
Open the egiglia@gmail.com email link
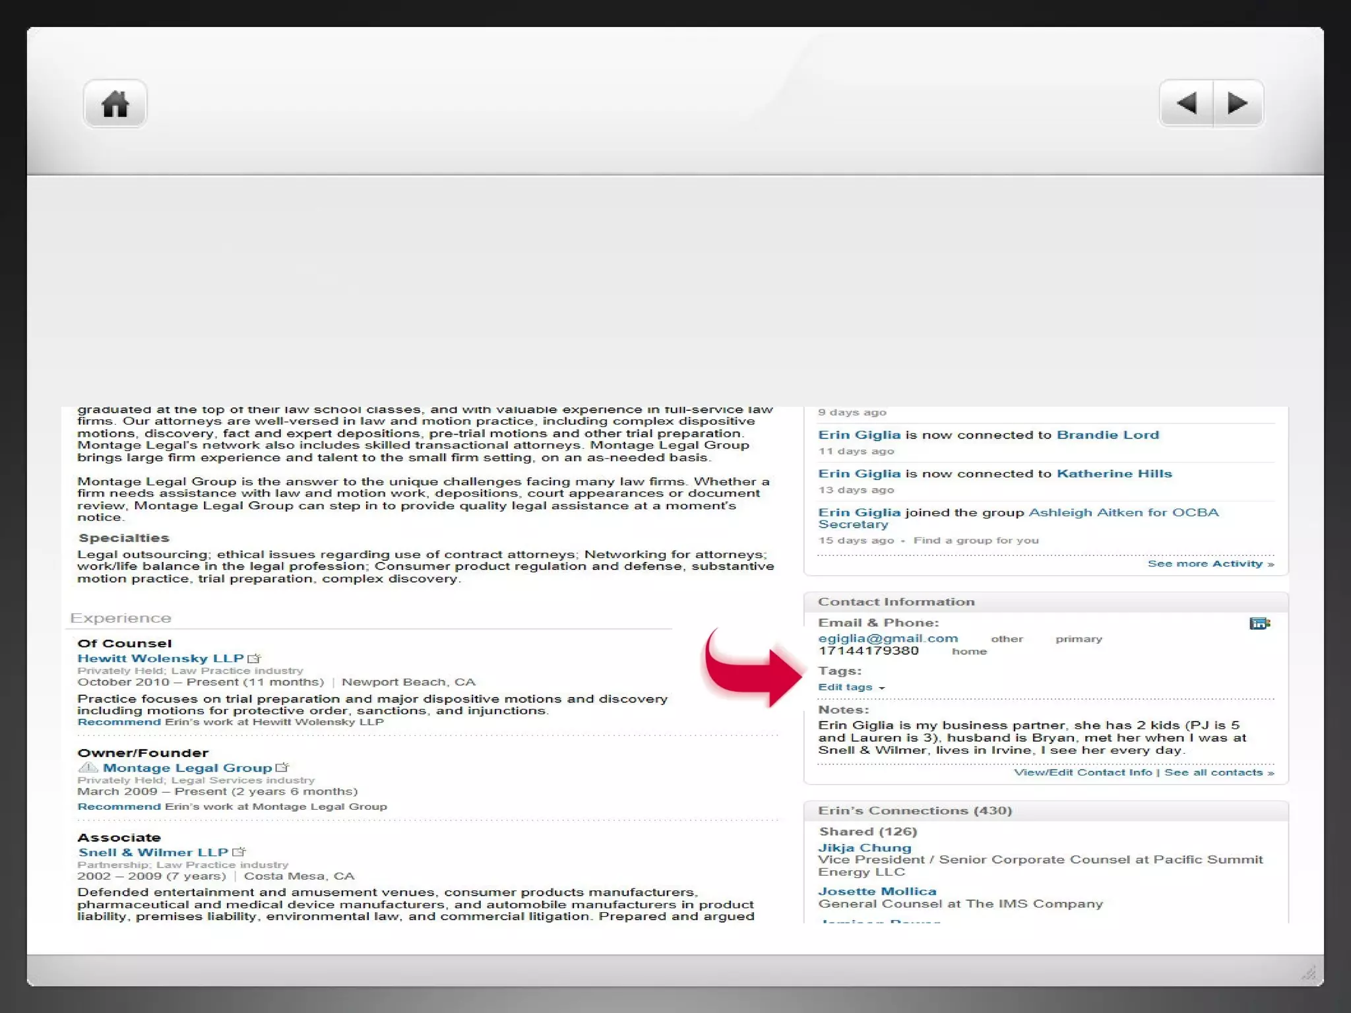tap(887, 638)
